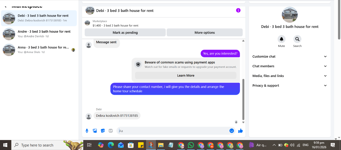Viewport: 341px width, 150px height.
Task: Click the purple conversation info icon
Action: (x=238, y=10)
